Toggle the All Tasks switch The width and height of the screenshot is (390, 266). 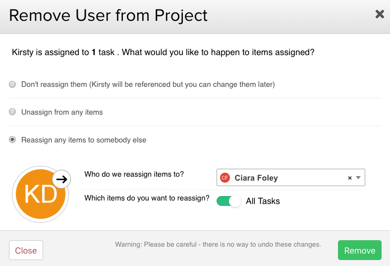tap(229, 201)
